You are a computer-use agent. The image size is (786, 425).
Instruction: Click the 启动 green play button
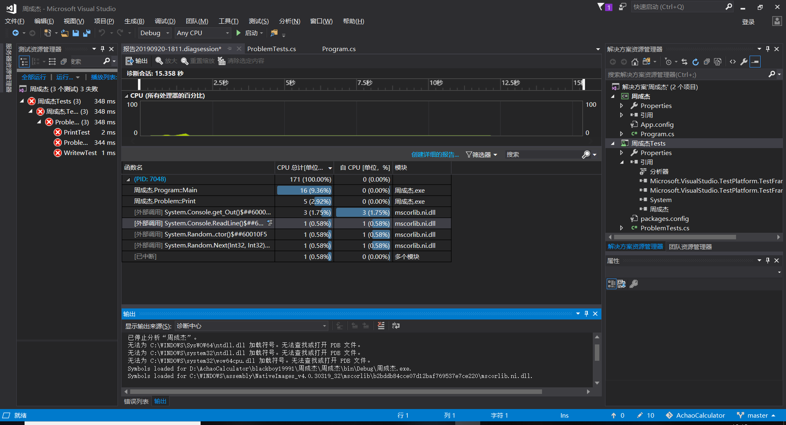[239, 33]
